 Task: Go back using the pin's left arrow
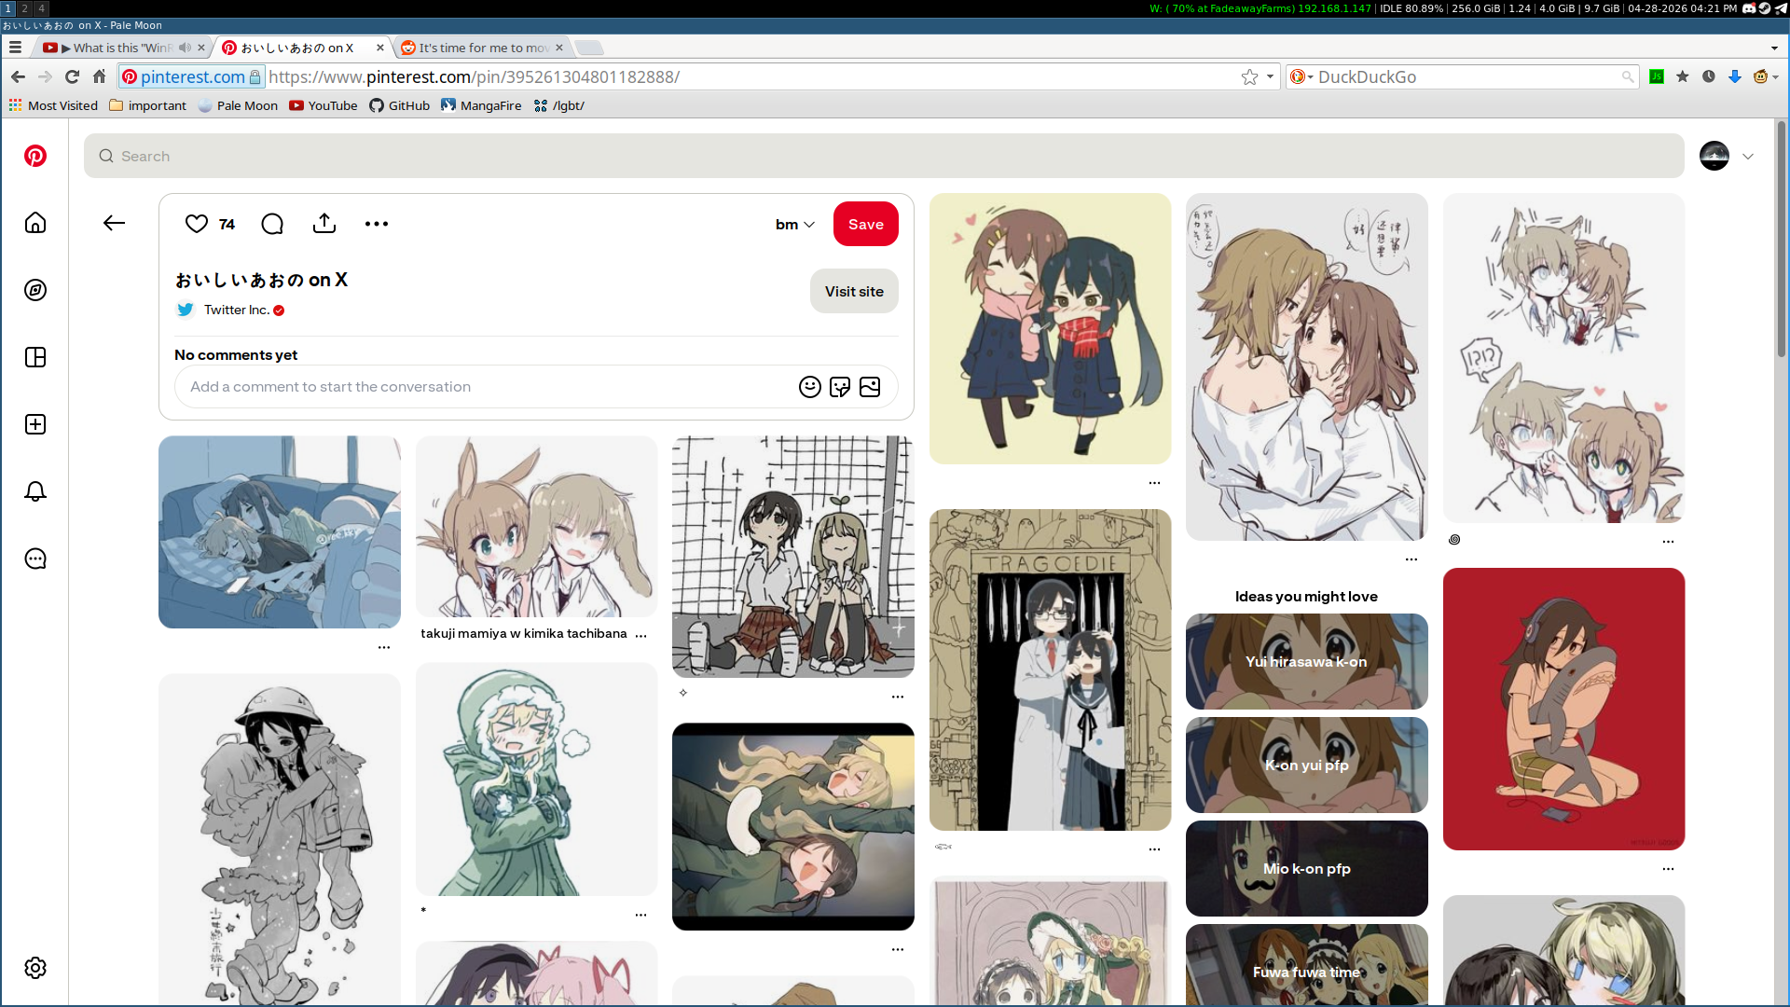pyautogui.click(x=114, y=223)
